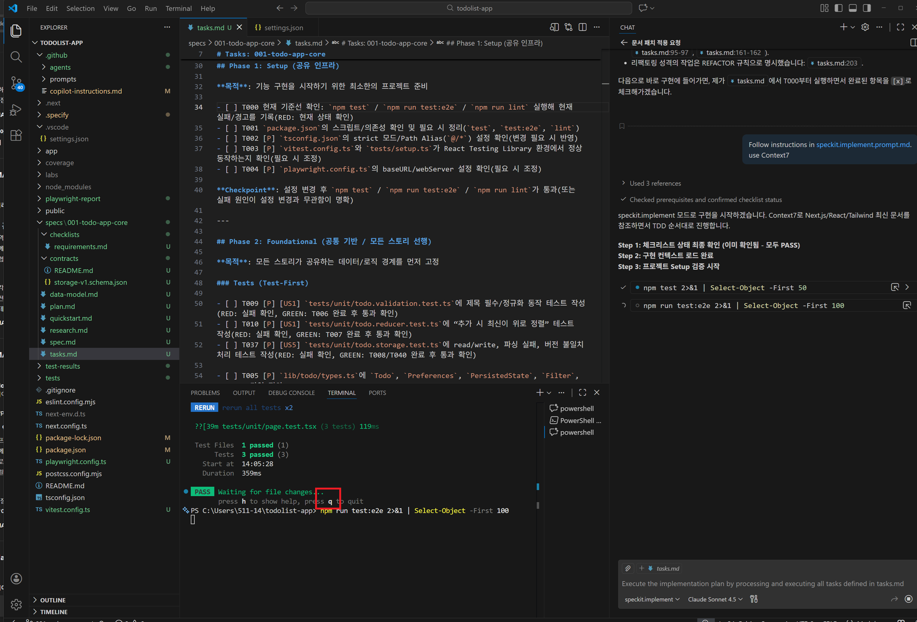Open the Search view in activity bar

tap(16, 57)
